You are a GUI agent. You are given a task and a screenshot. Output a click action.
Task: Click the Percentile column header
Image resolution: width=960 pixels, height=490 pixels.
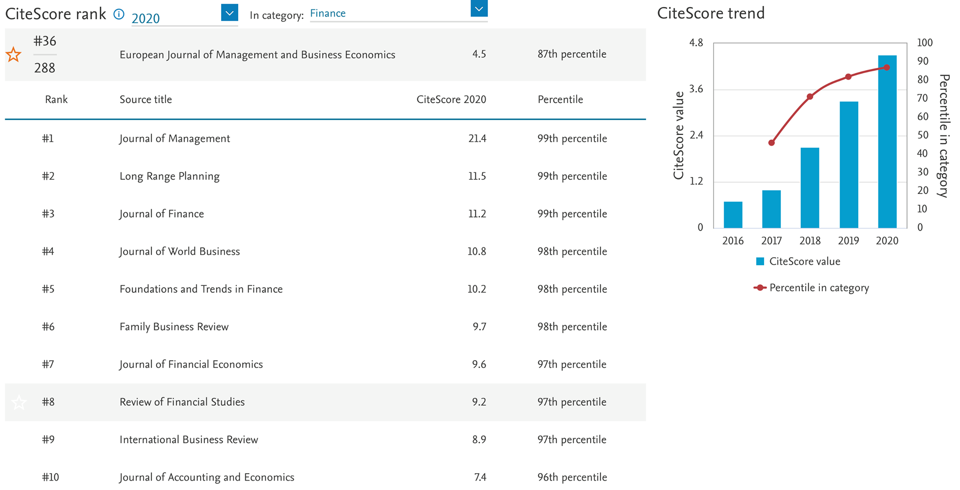pyautogui.click(x=560, y=99)
